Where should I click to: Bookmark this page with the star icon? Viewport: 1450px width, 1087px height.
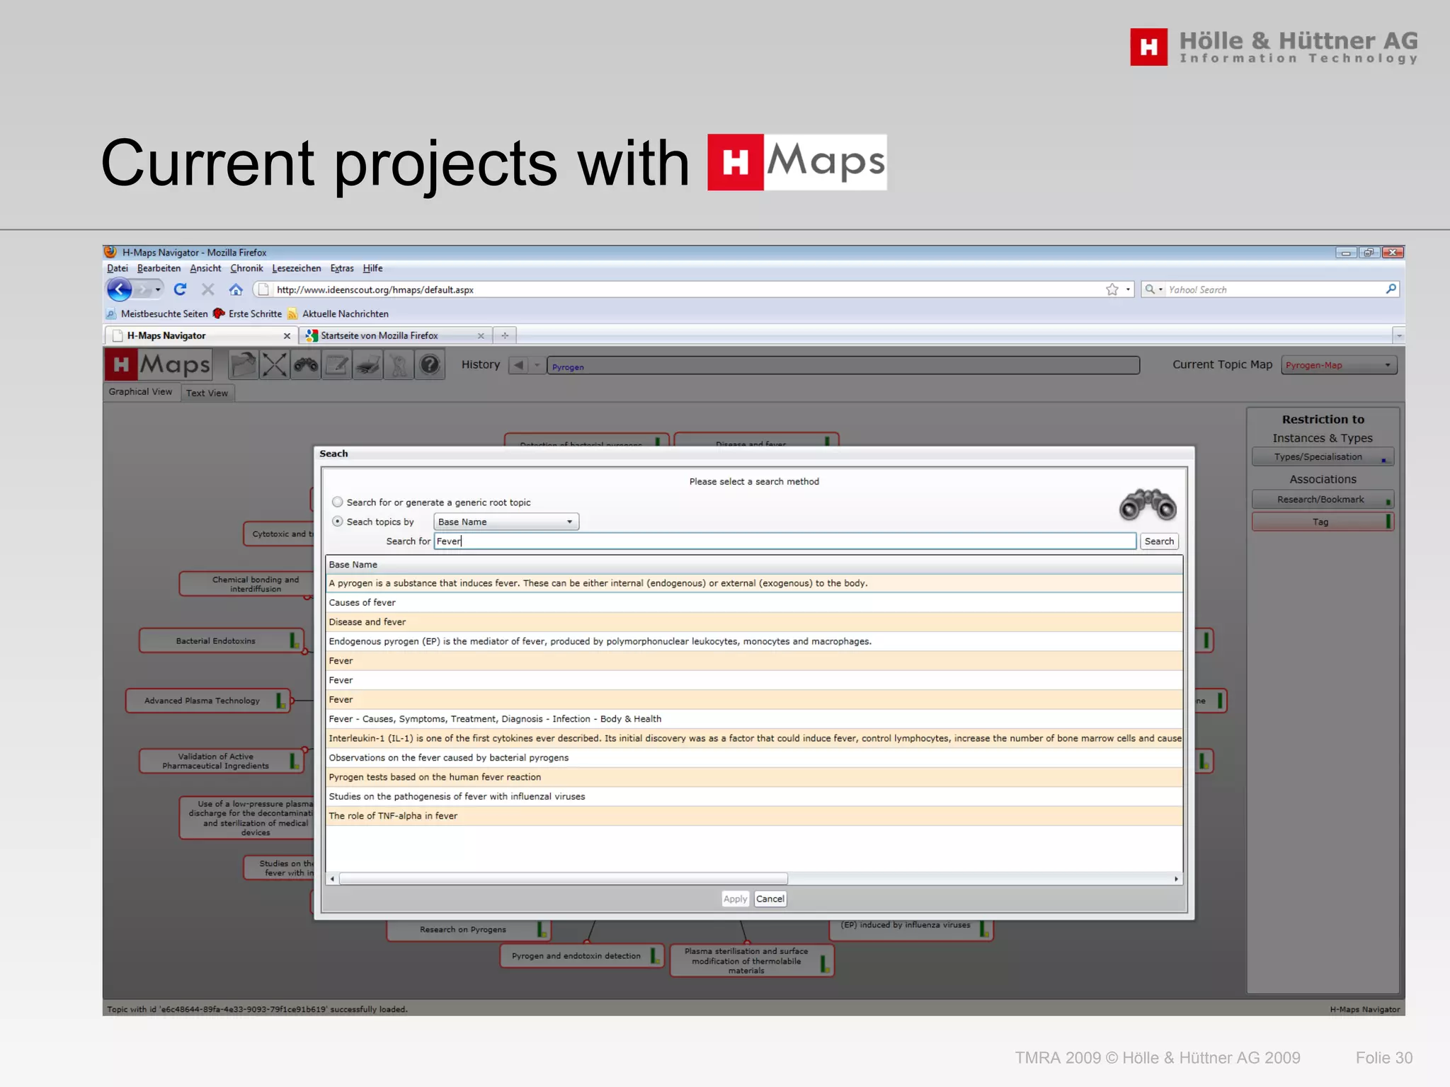[x=1112, y=289]
